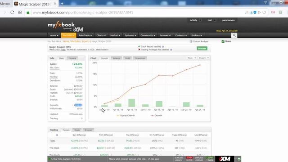Click the Apr 16 profit bar in chart
This screenshot has width=288, height=162.
coord(131,103)
